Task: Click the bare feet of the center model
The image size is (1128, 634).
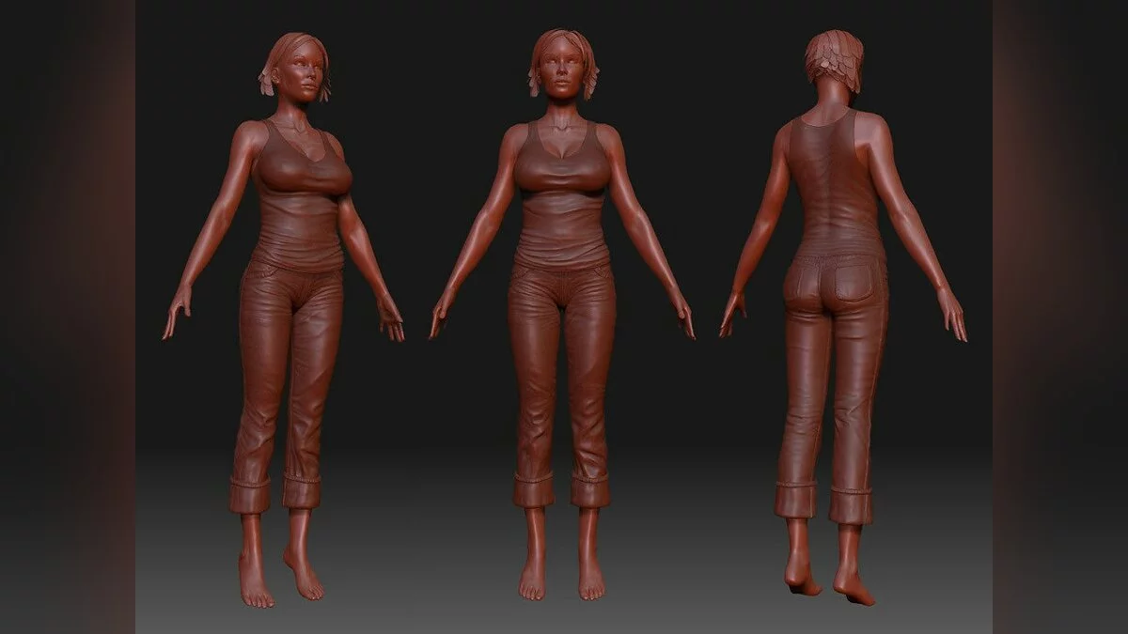Action: tap(561, 580)
